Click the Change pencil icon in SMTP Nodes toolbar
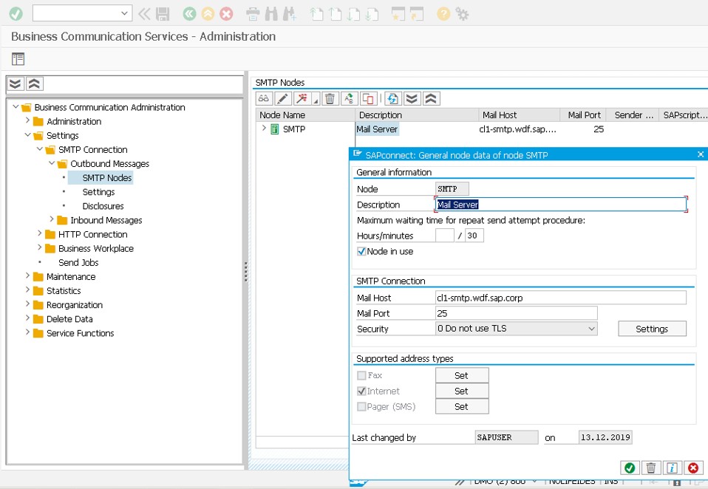The width and height of the screenshot is (708, 489). [x=283, y=98]
